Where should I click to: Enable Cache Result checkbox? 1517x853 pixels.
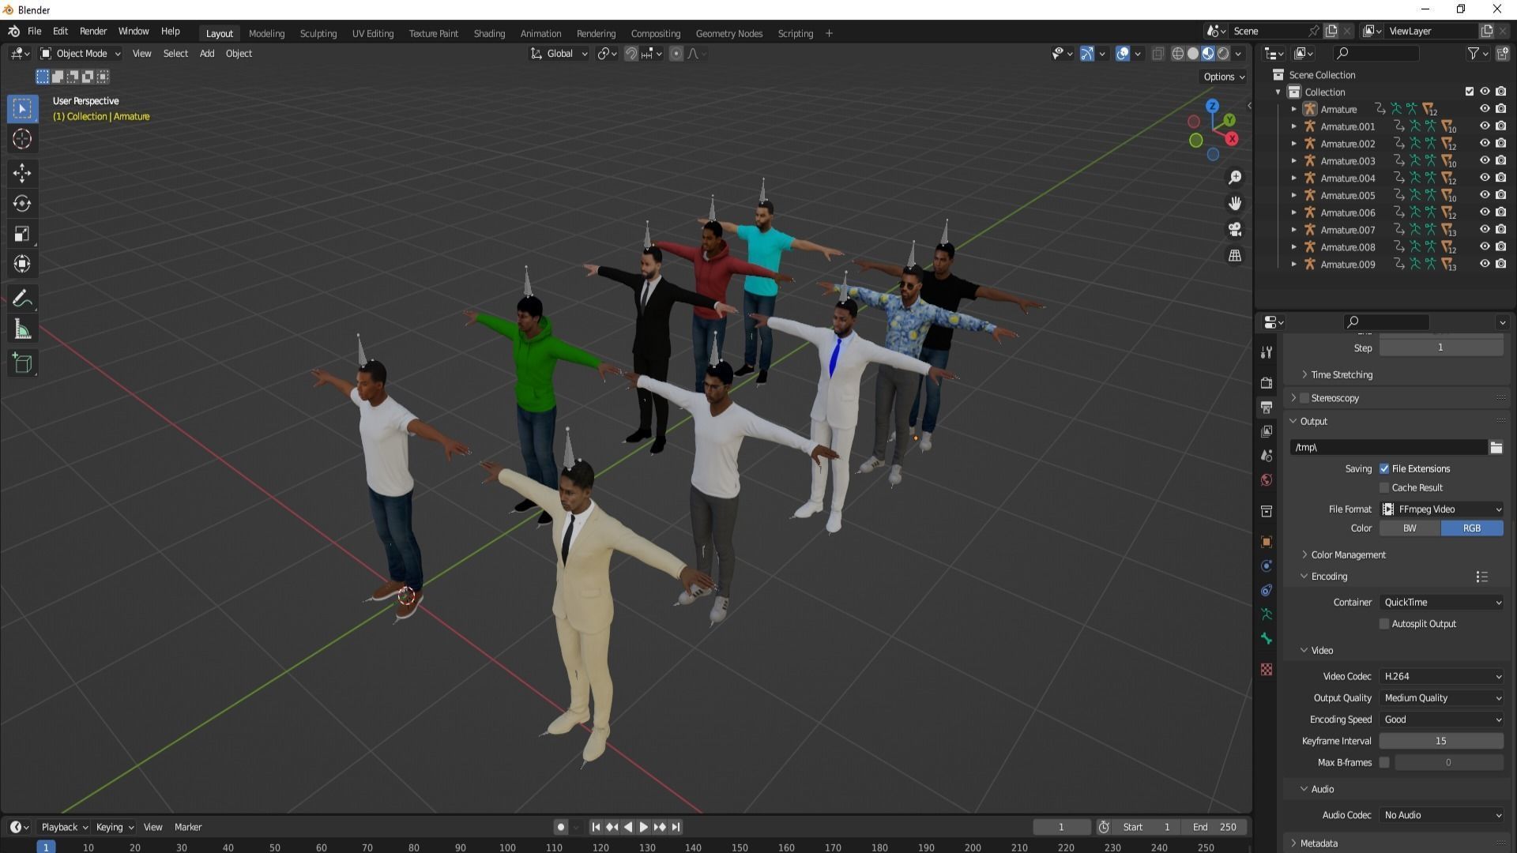coord(1384,487)
